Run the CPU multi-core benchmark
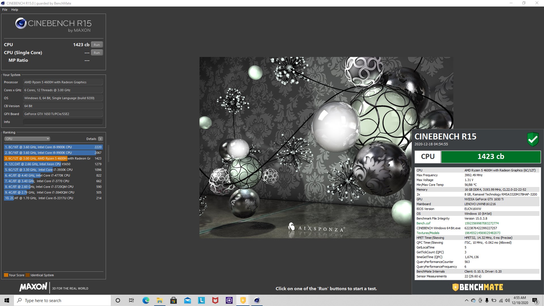The image size is (544, 306). (x=97, y=45)
